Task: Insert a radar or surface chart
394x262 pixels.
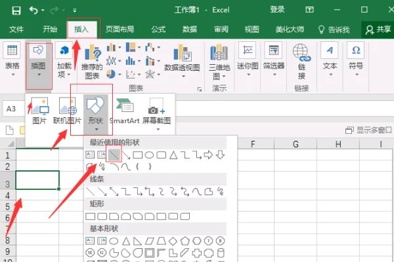Action: tap(152, 74)
